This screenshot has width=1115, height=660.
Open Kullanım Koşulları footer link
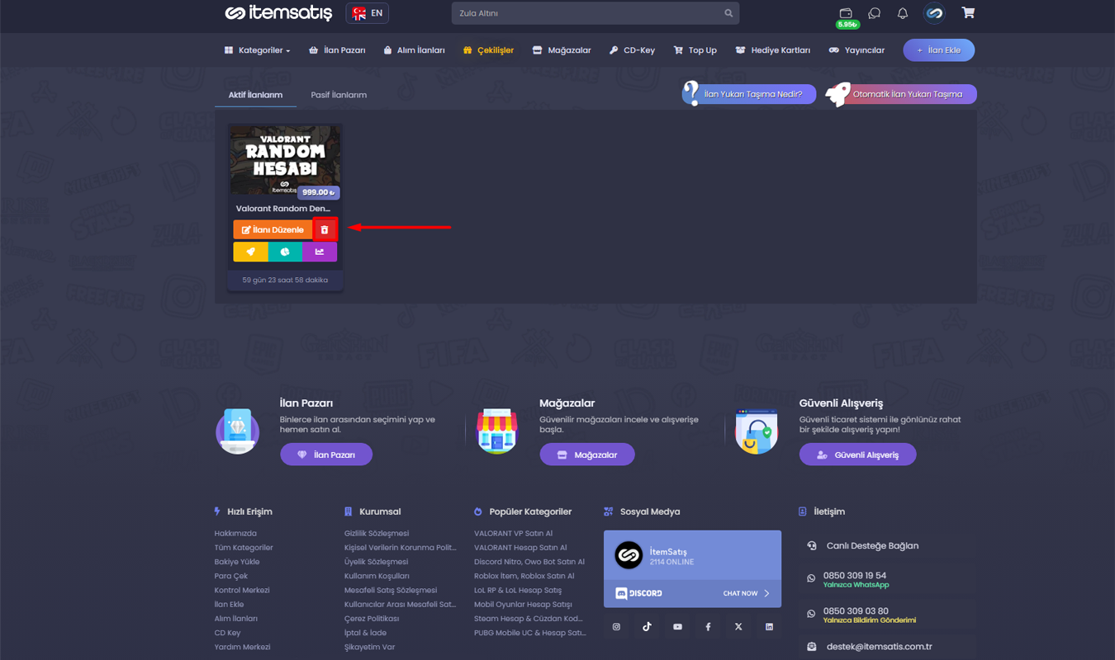[377, 576]
